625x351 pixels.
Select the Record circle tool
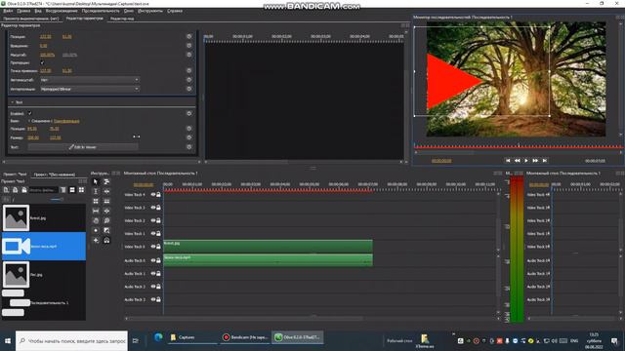point(96,230)
